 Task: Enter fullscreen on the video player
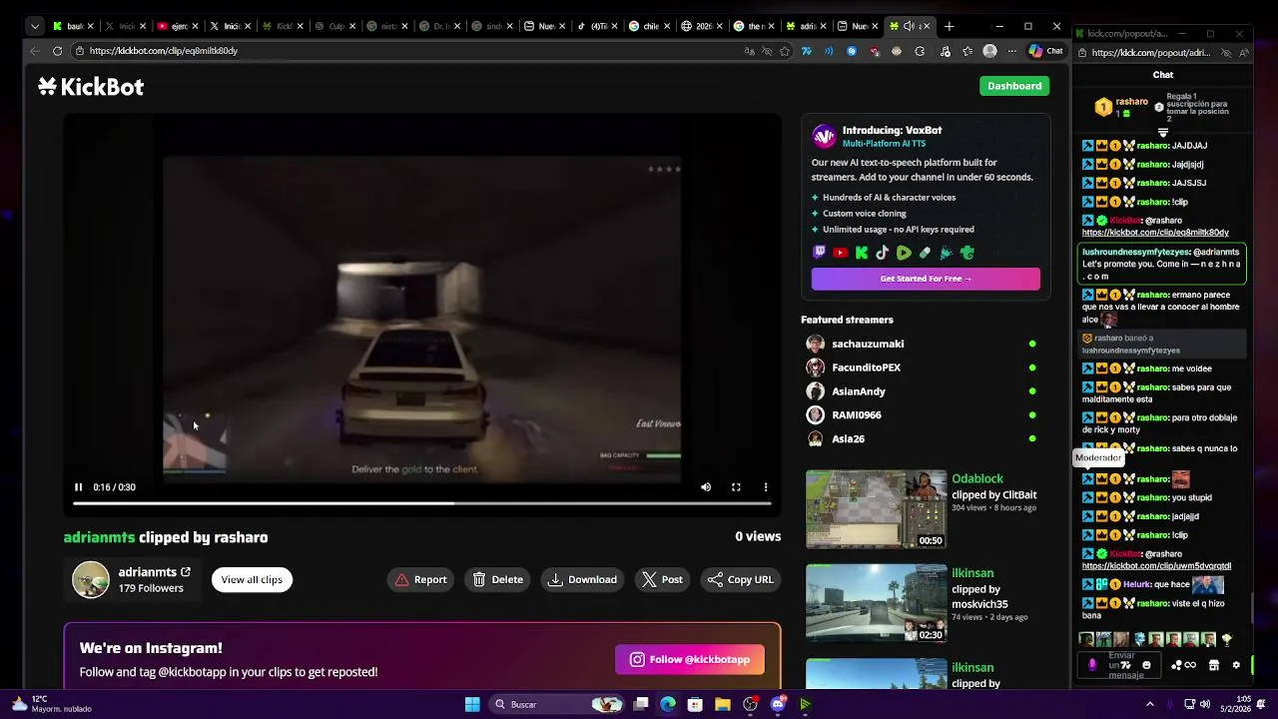(x=736, y=487)
